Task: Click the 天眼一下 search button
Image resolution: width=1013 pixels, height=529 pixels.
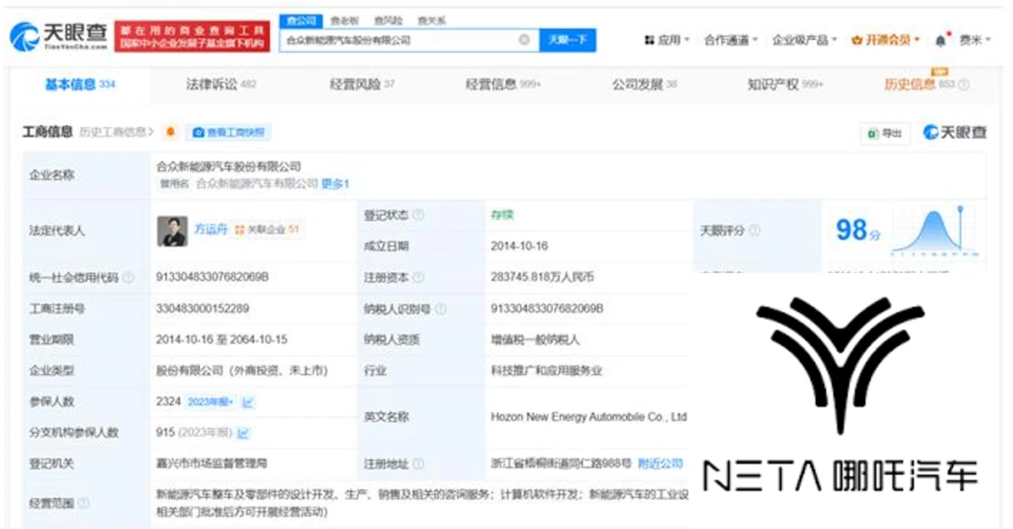Action: [x=567, y=40]
